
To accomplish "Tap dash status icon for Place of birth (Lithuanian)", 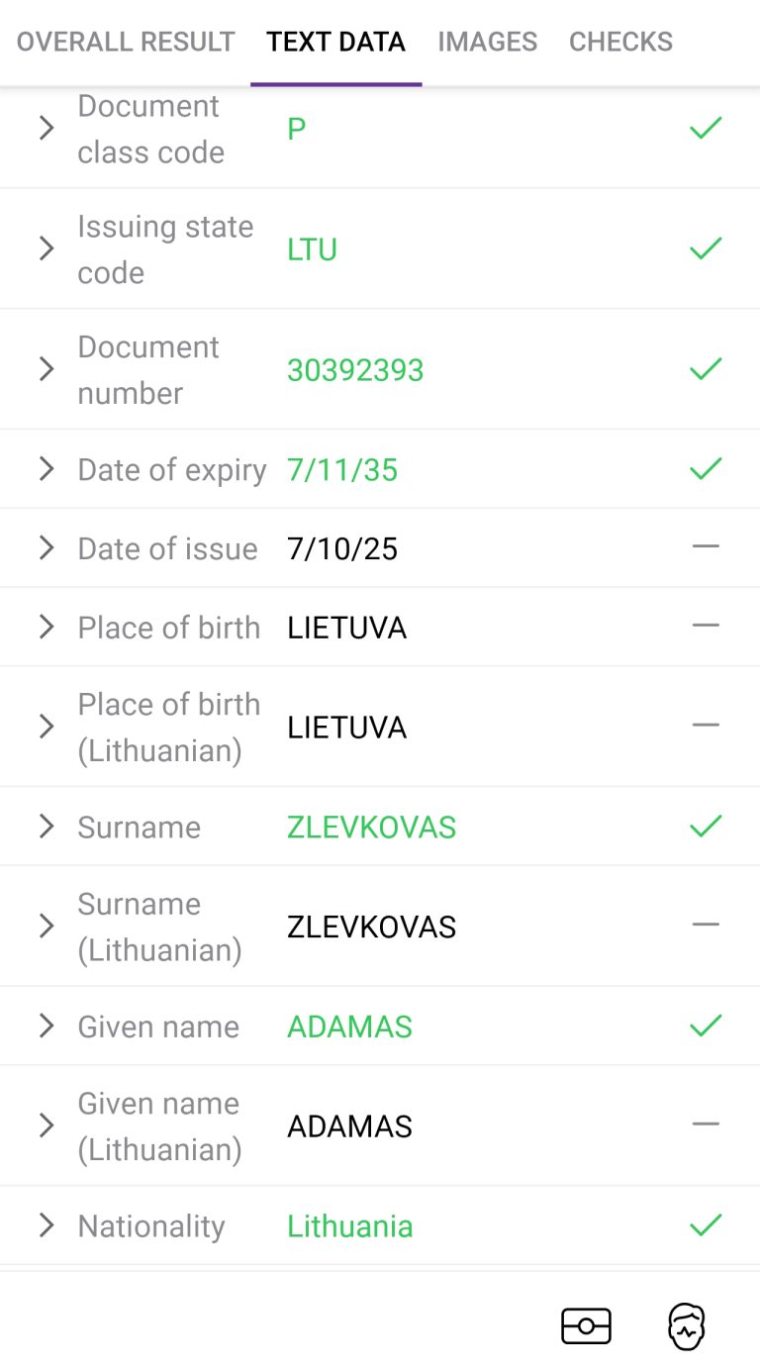I will (706, 725).
